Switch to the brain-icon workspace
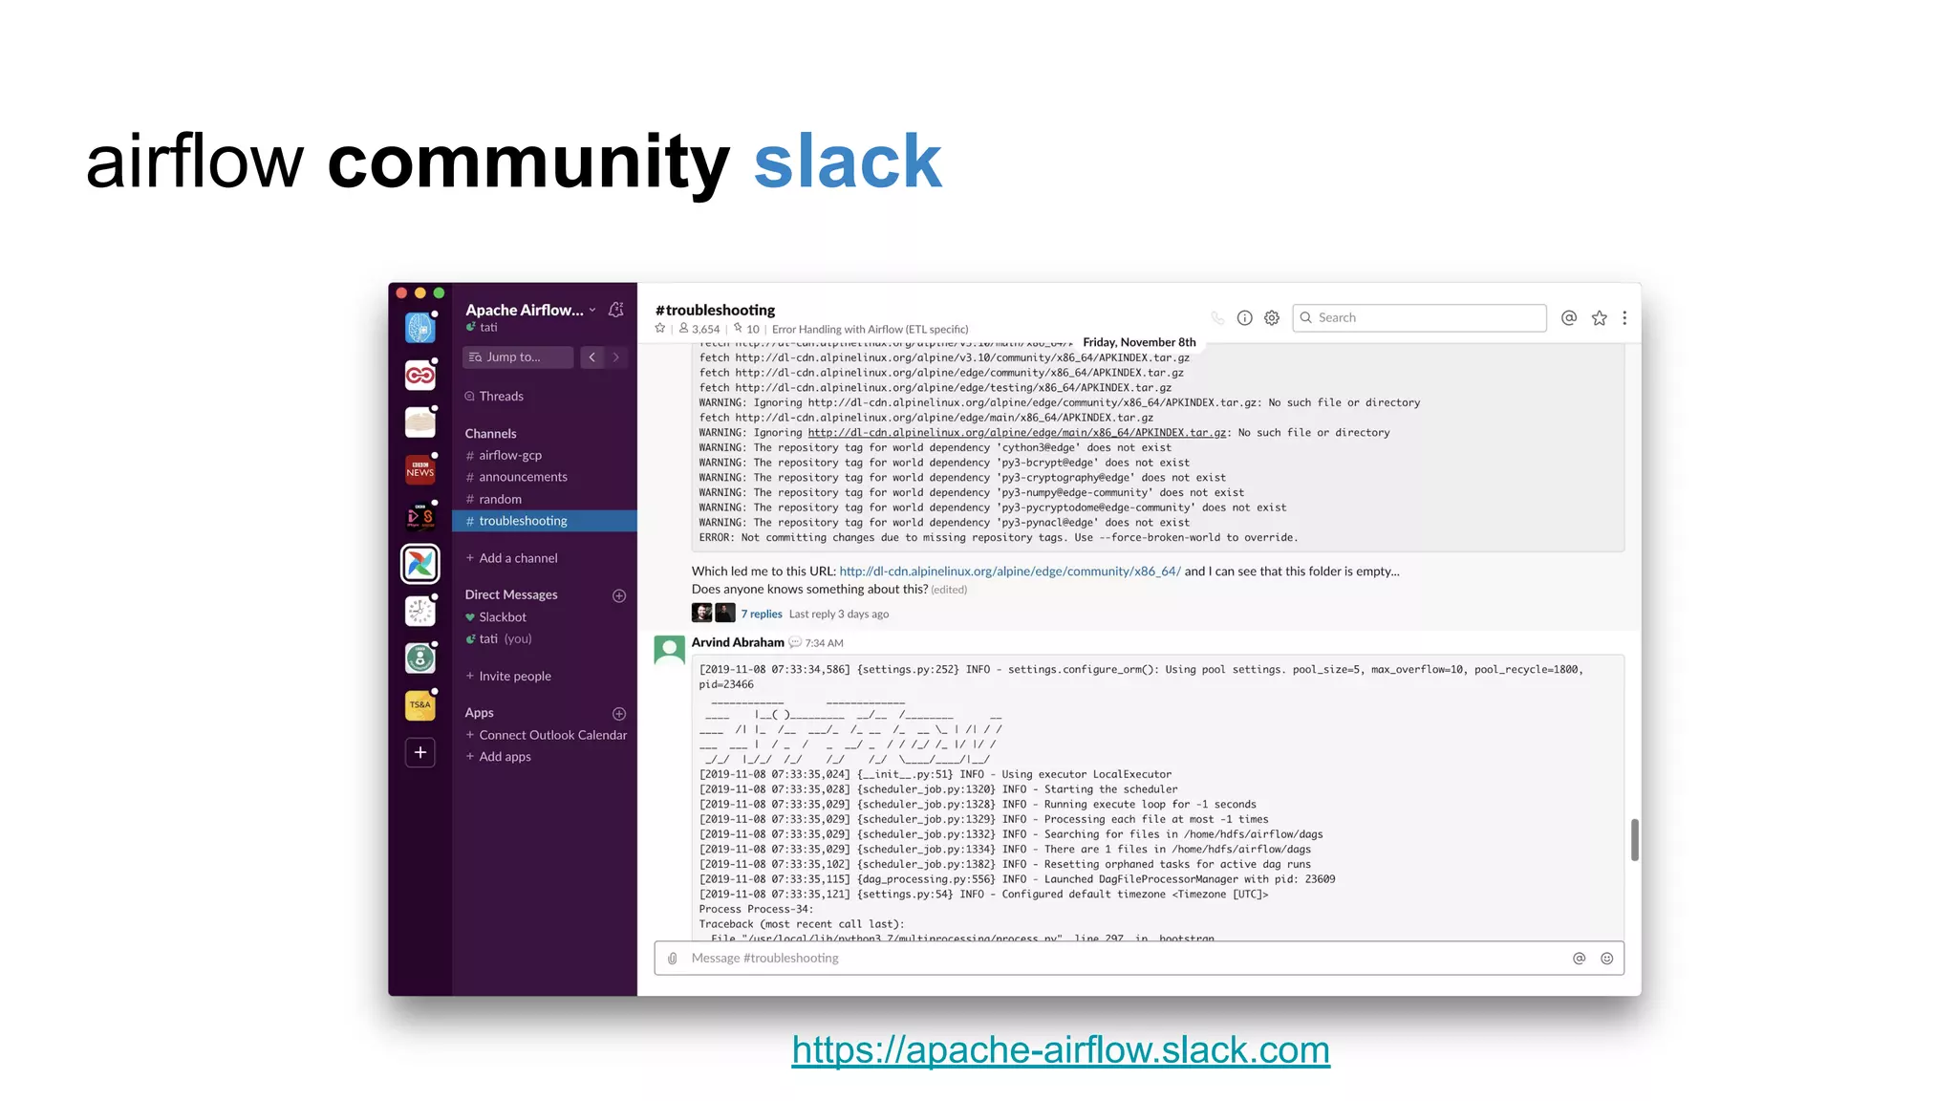Screen dimensions: 1957x1101 pos(420,328)
